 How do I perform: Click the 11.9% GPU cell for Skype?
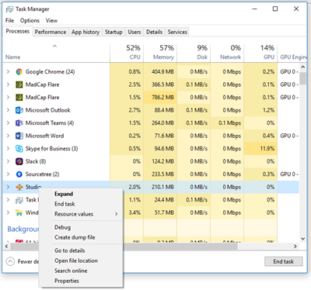click(x=260, y=149)
